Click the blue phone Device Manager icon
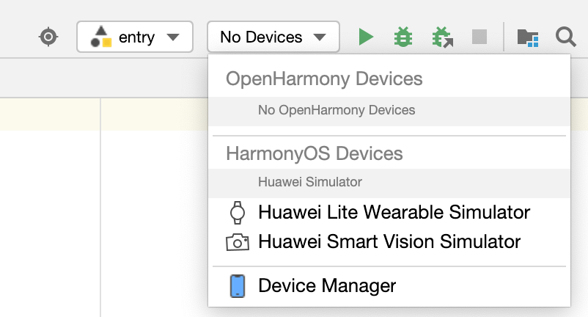 coord(238,286)
